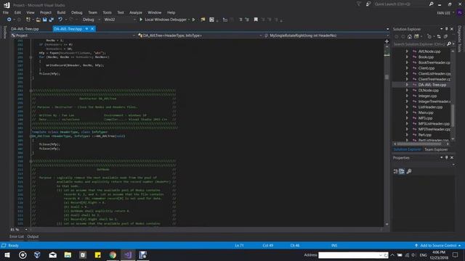Switch to DA-AVL-Tree.cpp editor tab
465x261 pixels.
tap(25, 29)
